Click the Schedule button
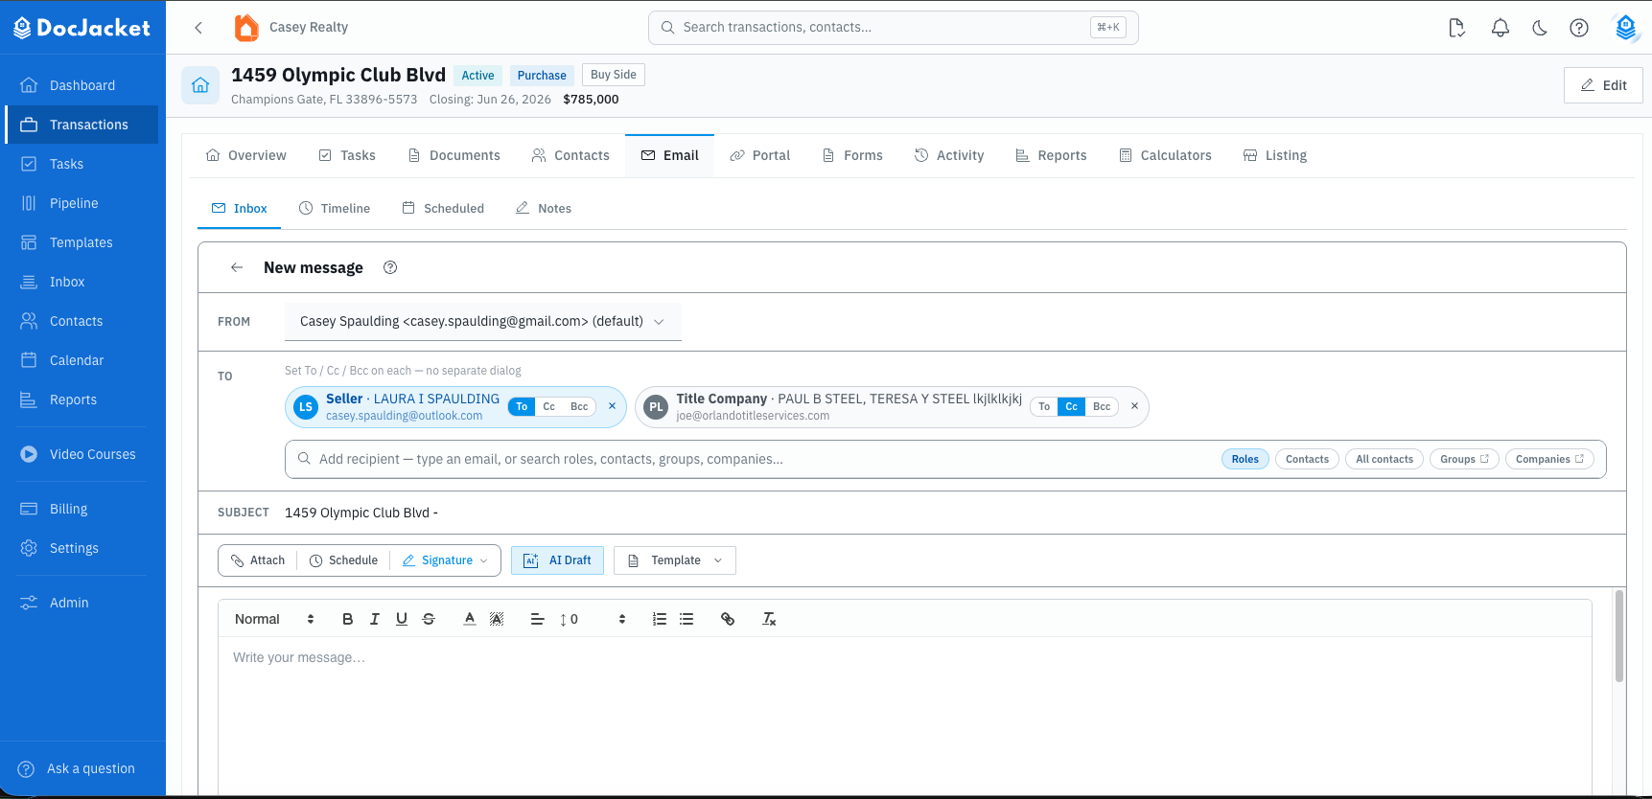 (x=344, y=560)
